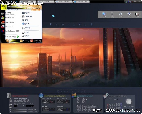Click the Calendar & Clock widget icon
142x114 pixels.
coord(106,96)
